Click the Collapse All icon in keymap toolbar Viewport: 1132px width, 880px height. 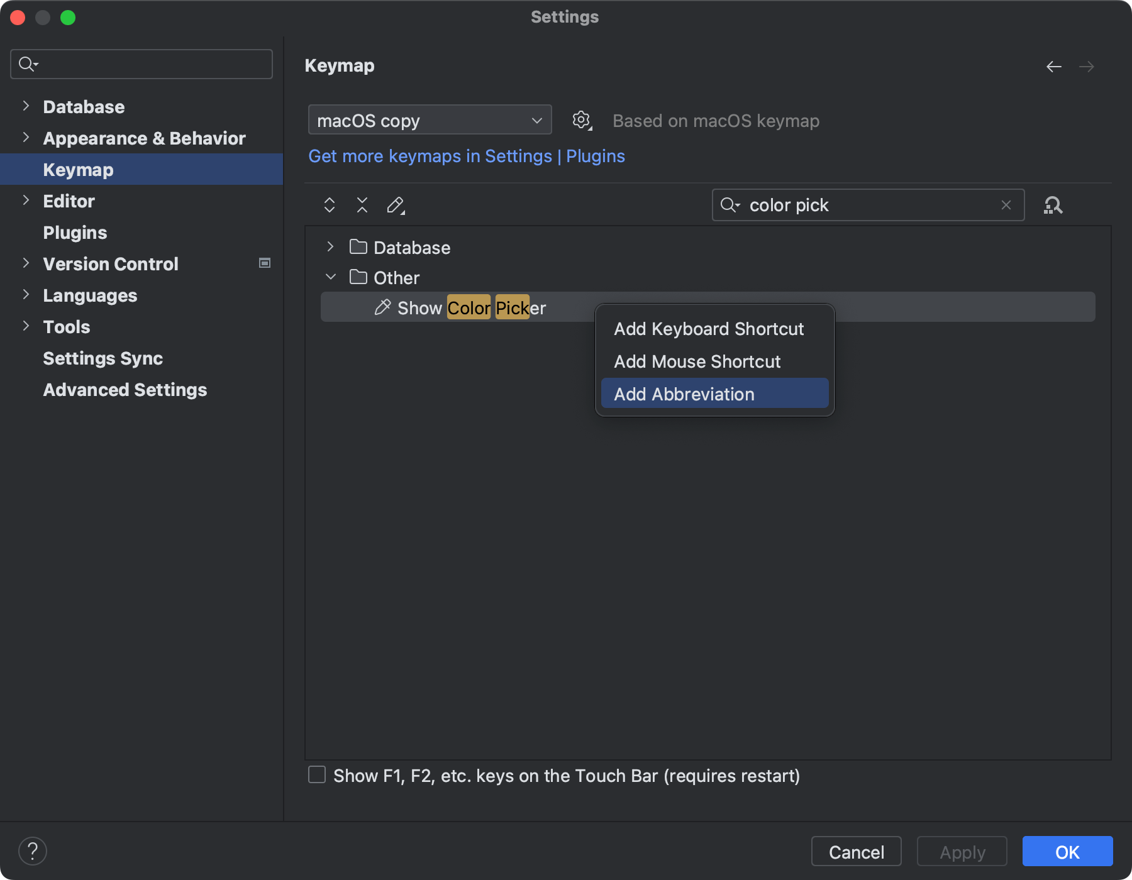tap(362, 205)
